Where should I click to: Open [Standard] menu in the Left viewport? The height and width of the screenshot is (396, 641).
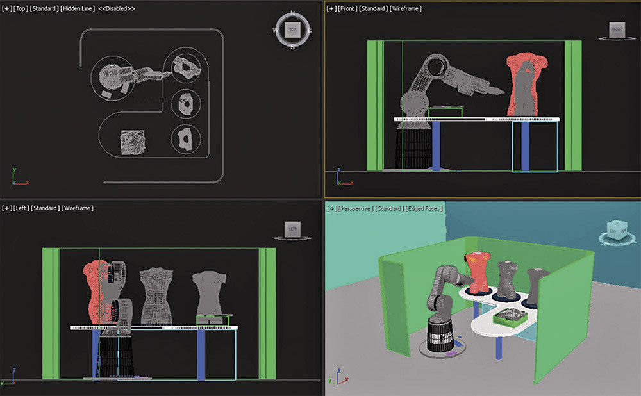pos(47,208)
